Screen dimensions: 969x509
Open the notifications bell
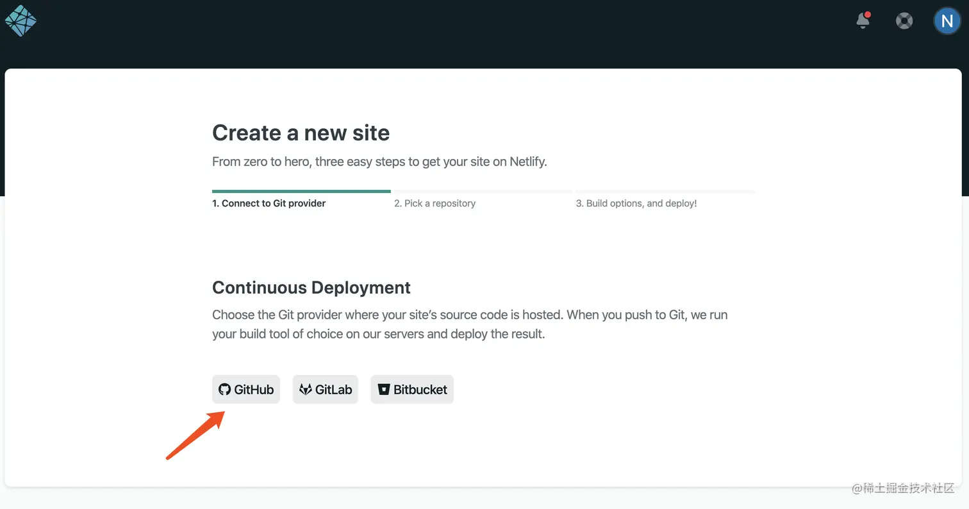(x=863, y=21)
